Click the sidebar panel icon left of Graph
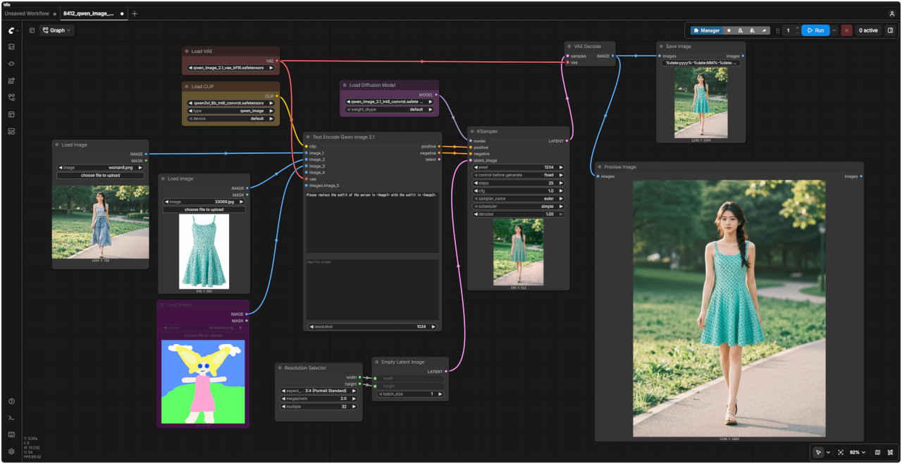The height and width of the screenshot is (464, 902). (x=32, y=30)
